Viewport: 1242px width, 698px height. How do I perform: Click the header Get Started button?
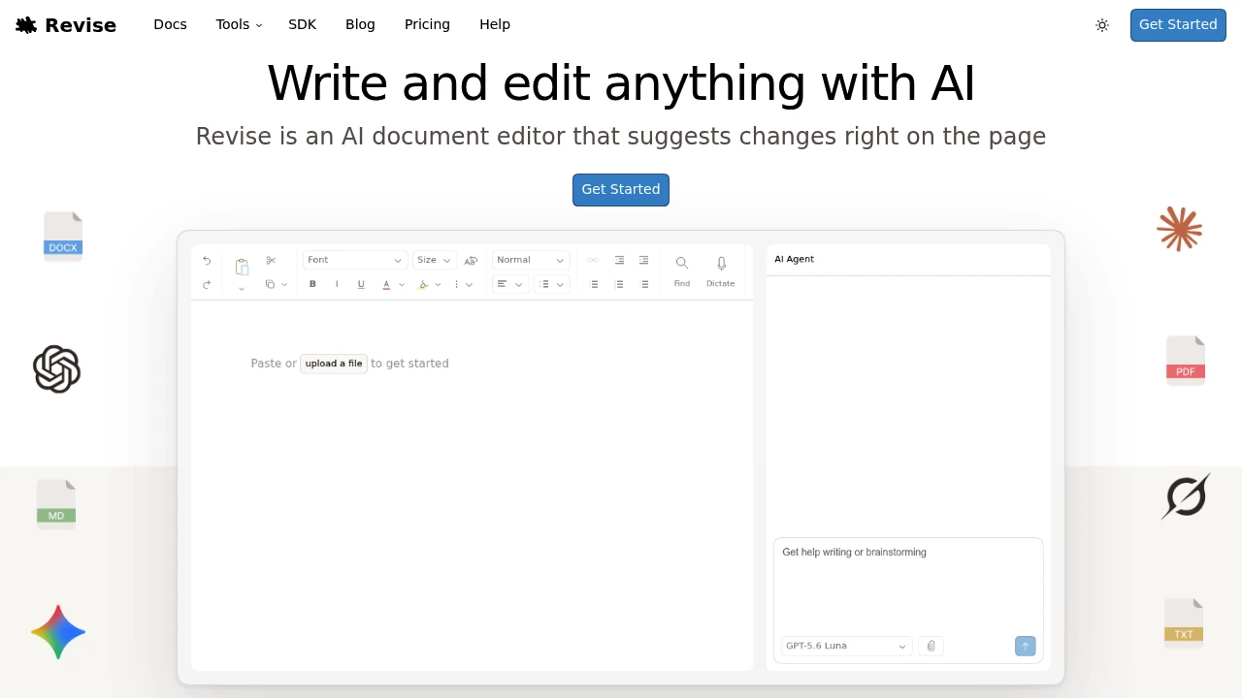1178,25
